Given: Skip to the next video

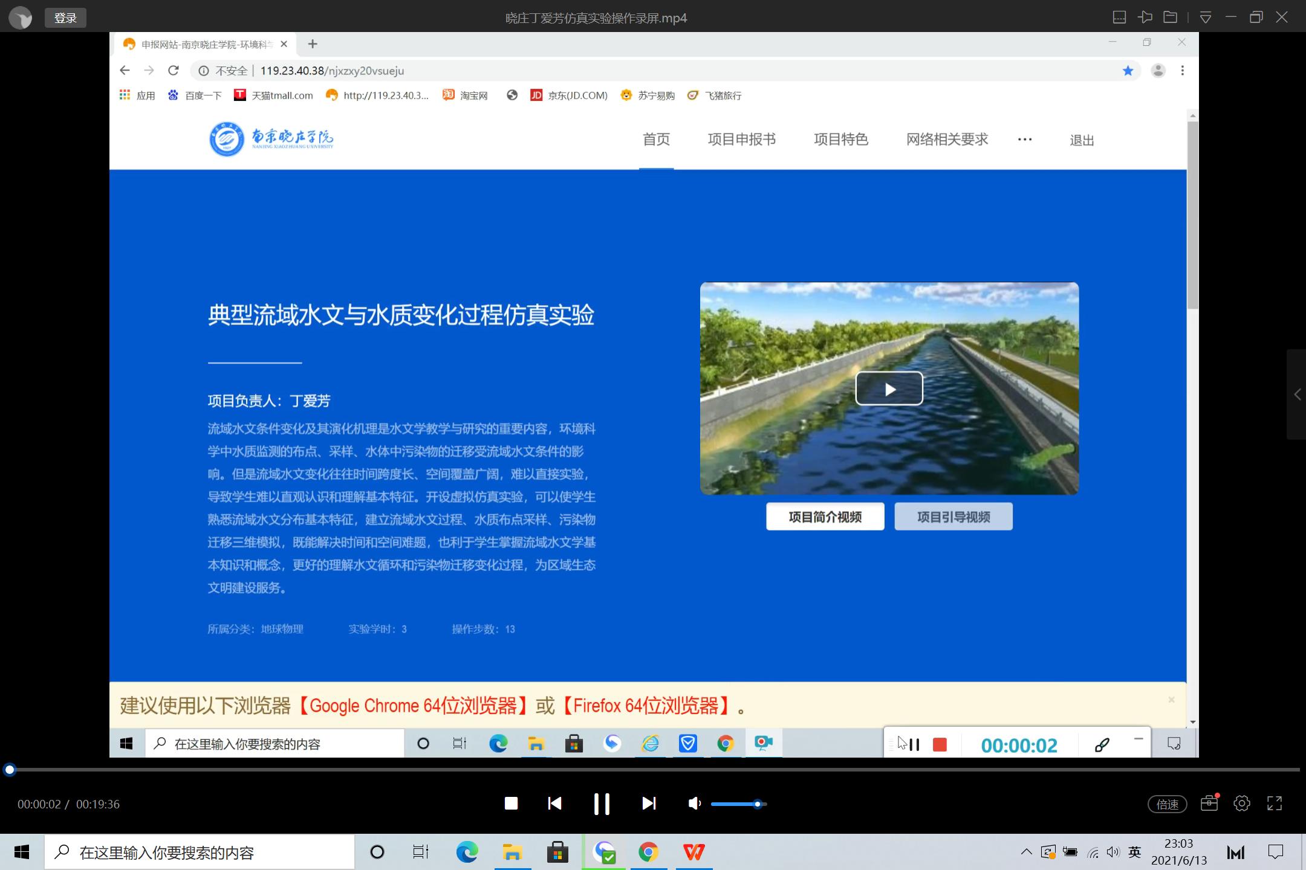Looking at the screenshot, I should [x=648, y=804].
